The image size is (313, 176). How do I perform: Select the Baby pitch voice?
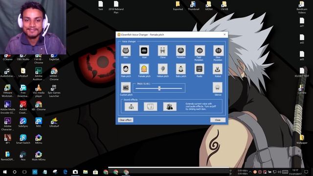pyautogui.click(x=181, y=69)
